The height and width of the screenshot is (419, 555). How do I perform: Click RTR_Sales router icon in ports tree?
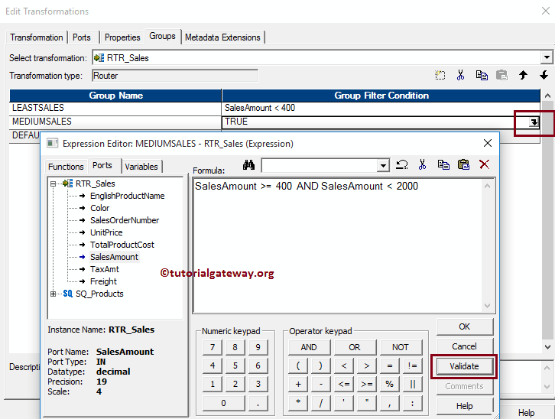(67, 184)
